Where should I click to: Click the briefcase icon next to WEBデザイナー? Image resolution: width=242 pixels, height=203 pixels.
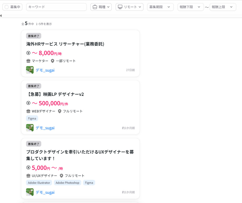[28, 111]
